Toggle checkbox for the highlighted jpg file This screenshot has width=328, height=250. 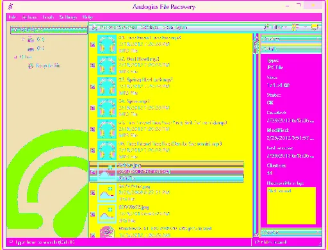pyautogui.click(x=93, y=172)
